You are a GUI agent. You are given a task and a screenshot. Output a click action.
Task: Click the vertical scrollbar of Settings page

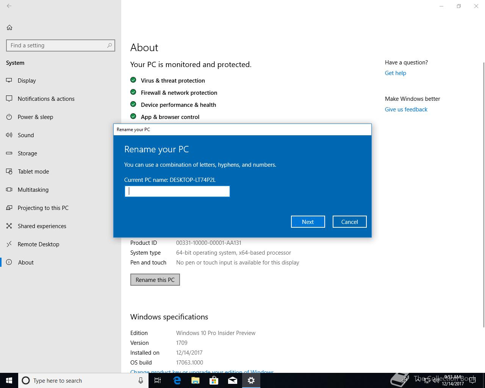click(483, 194)
